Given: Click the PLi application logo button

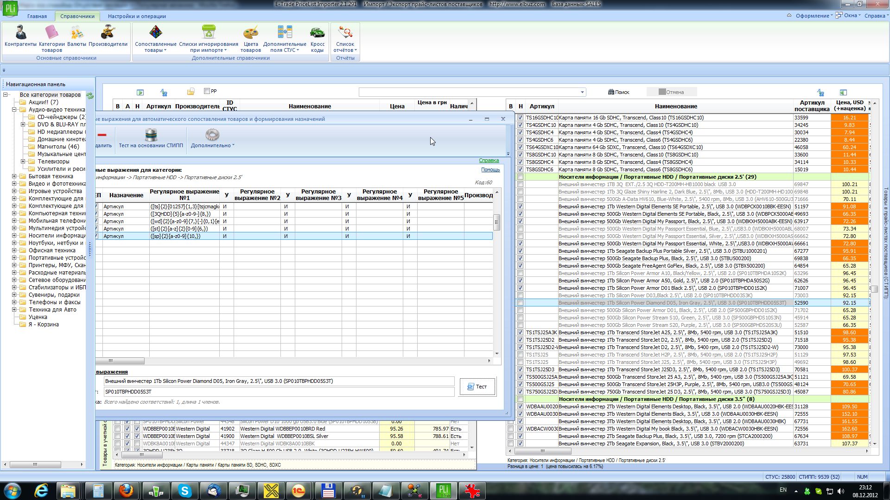Looking at the screenshot, I should 10,9.
